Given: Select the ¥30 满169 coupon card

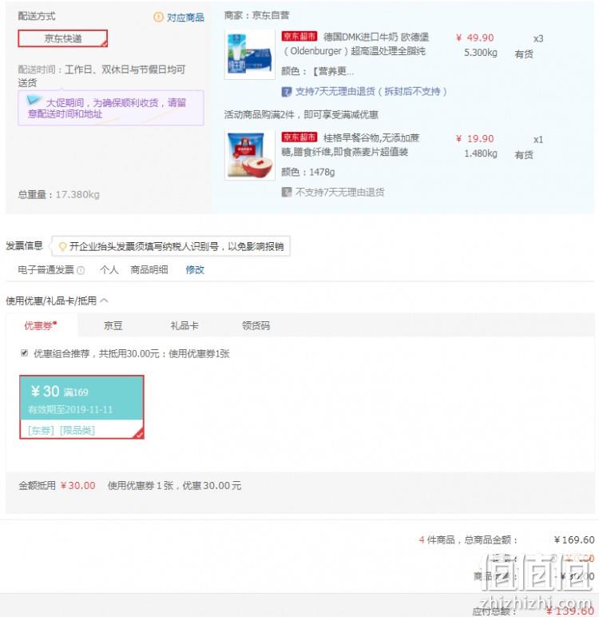Looking at the screenshot, I should pyautogui.click(x=81, y=407).
